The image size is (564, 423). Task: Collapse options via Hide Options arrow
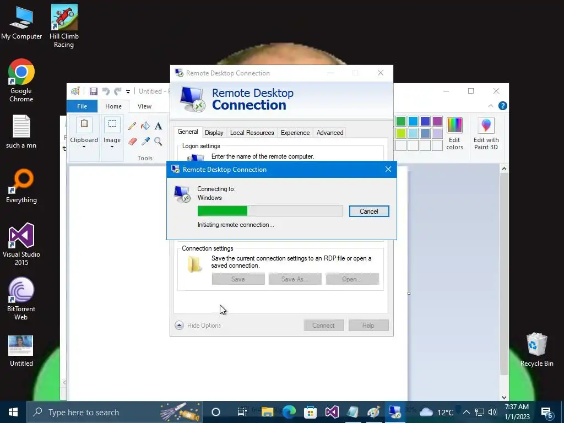pos(179,325)
